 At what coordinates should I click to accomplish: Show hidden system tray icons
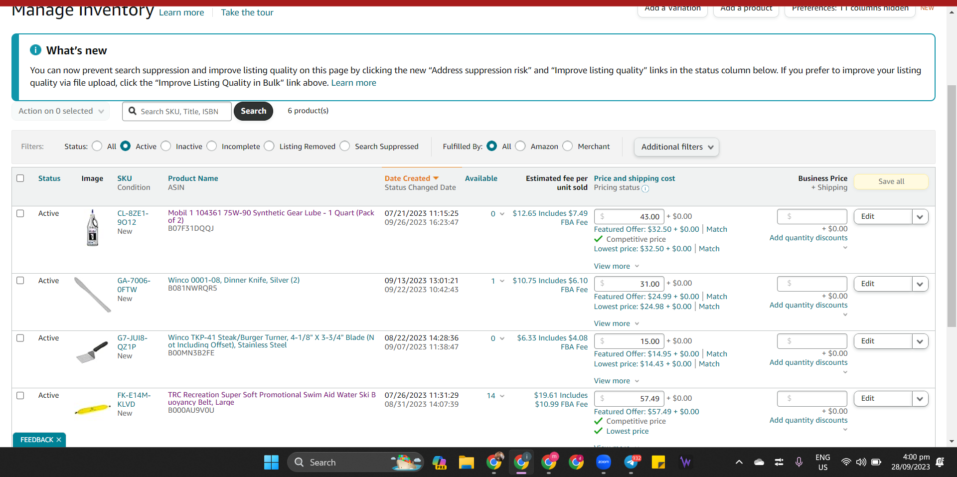point(739,463)
